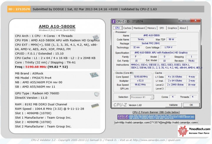Switch to the Caches tab

(127, 28)
